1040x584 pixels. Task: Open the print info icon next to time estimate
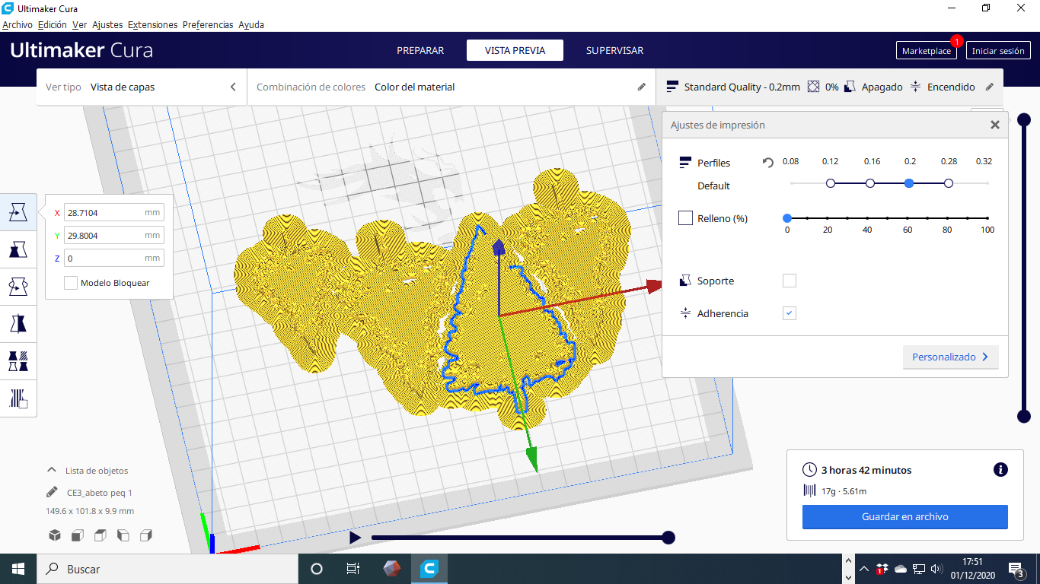[1000, 470]
